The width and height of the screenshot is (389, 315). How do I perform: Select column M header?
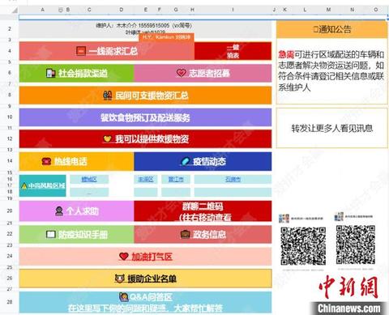328,10
